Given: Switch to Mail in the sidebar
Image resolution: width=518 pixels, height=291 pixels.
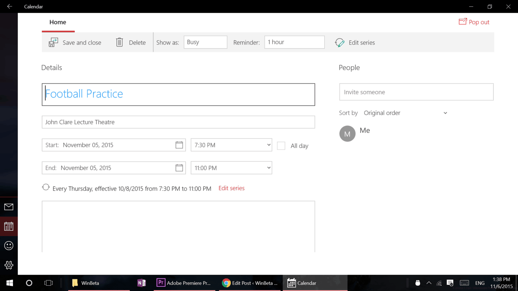Looking at the screenshot, I should tap(9, 207).
